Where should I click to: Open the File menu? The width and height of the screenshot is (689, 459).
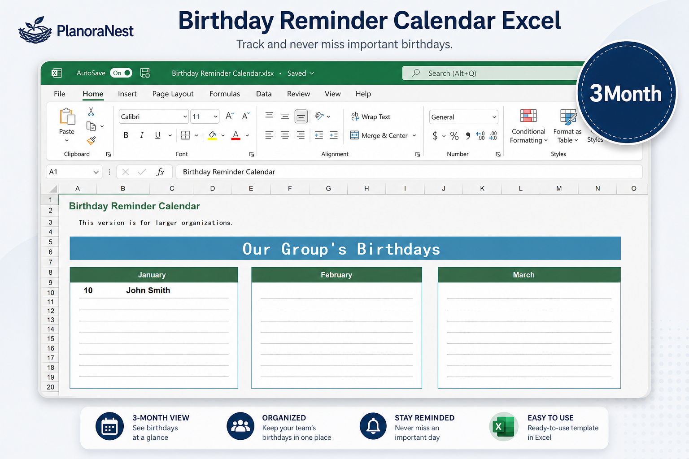(60, 94)
